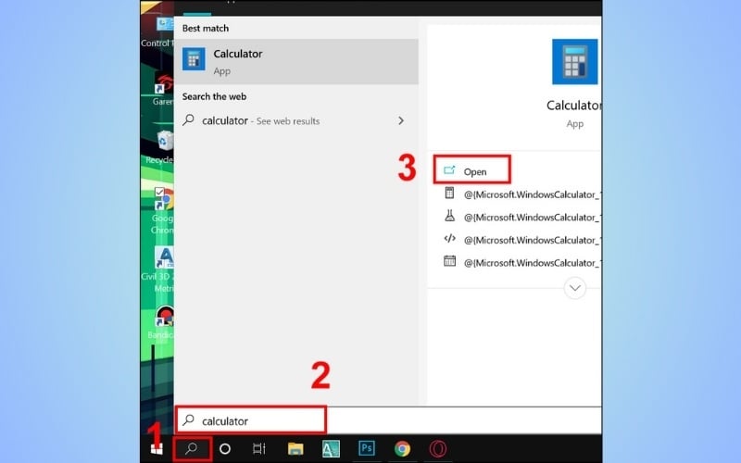Open Google Chrome from the taskbar
The width and height of the screenshot is (741, 463).
coord(402,448)
